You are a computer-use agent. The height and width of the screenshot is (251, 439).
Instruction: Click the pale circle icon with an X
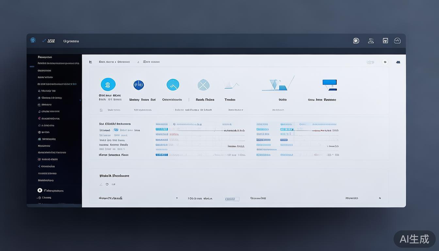(x=203, y=85)
